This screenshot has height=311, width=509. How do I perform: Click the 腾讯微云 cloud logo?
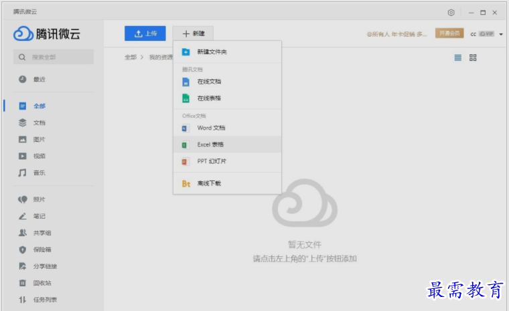pos(47,33)
